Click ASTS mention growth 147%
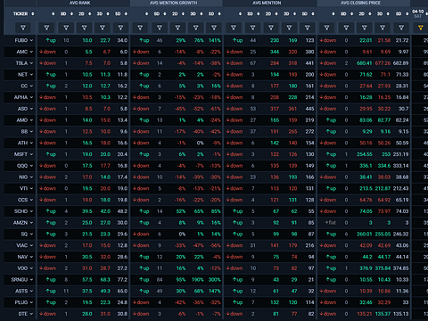428x321 pixels. tap(215, 291)
